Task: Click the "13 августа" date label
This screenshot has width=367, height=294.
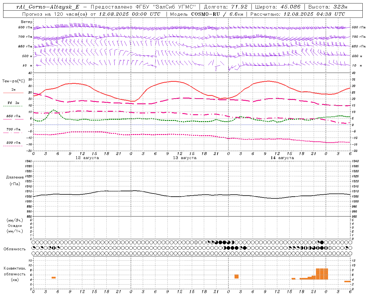Action: point(185,158)
